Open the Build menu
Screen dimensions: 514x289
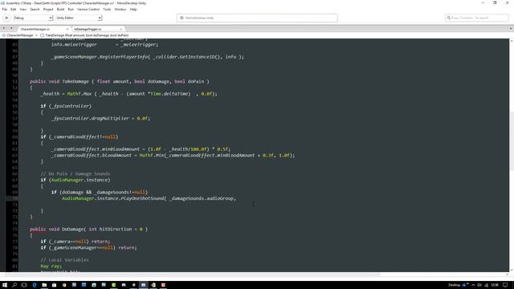[x=61, y=10]
